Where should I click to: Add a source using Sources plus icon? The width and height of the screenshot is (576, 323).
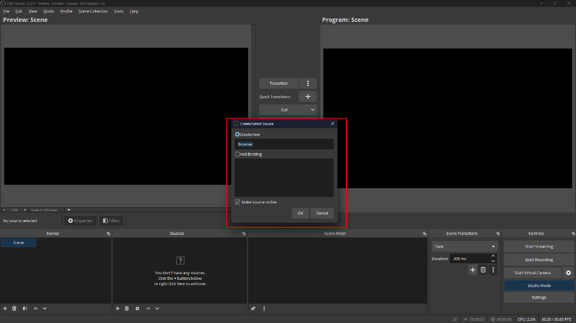tap(118, 308)
